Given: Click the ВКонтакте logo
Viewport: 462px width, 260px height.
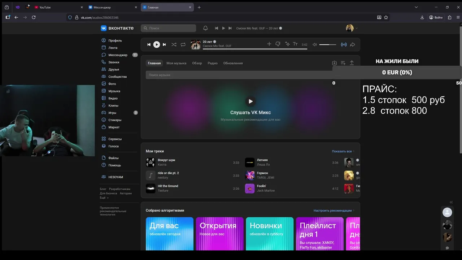Looking at the screenshot, I should (x=117, y=28).
